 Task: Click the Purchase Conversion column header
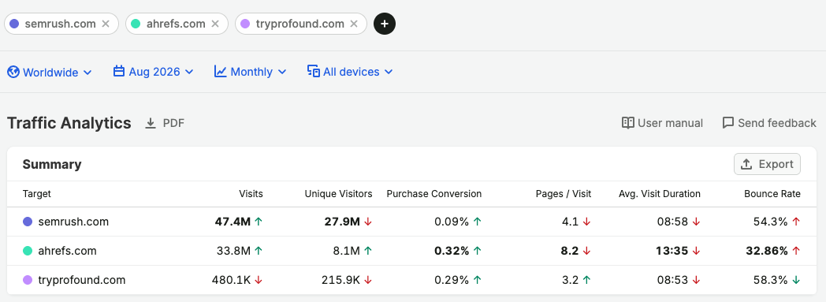434,194
